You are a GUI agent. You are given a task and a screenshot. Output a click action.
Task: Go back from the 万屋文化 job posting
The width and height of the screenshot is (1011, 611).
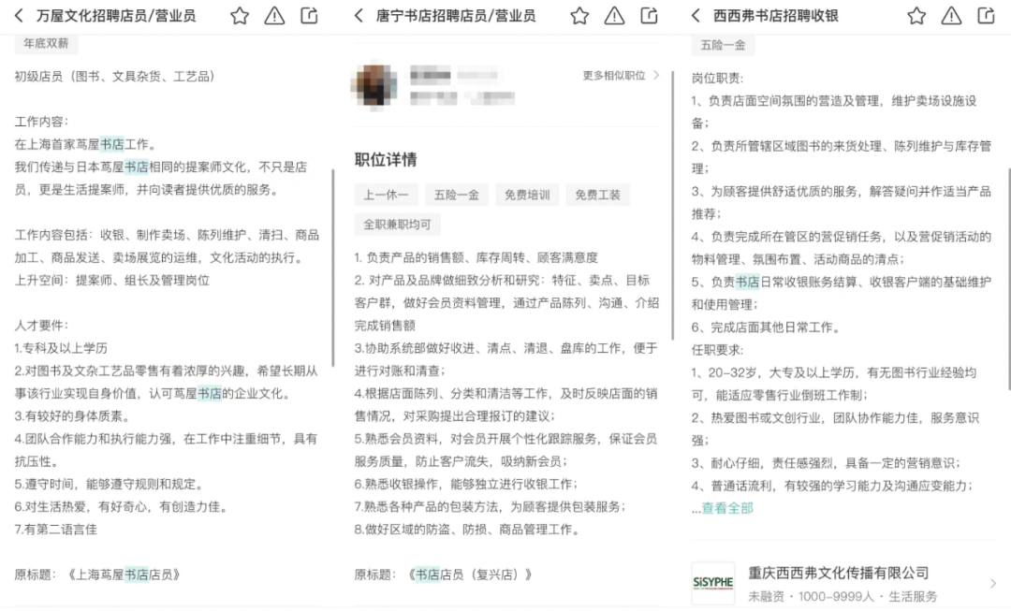tap(19, 16)
